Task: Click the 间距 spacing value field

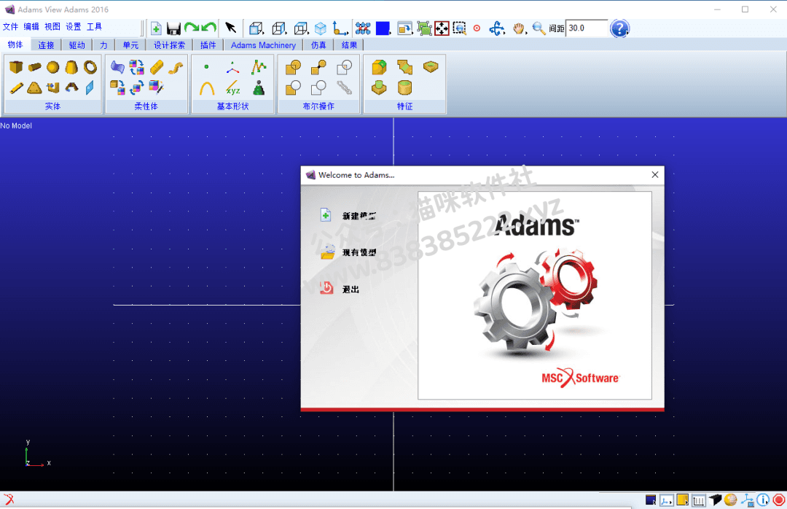Action: tap(586, 28)
